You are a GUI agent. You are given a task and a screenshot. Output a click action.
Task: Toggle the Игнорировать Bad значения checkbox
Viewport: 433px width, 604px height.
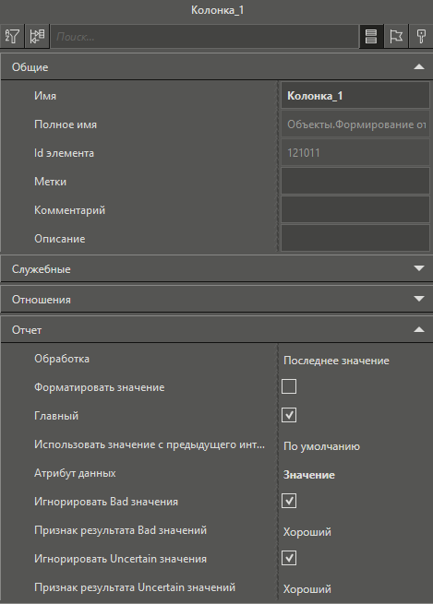click(289, 501)
